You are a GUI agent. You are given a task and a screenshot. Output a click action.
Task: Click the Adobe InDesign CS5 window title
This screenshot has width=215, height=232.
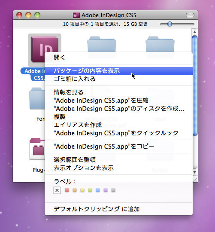[x=109, y=15]
